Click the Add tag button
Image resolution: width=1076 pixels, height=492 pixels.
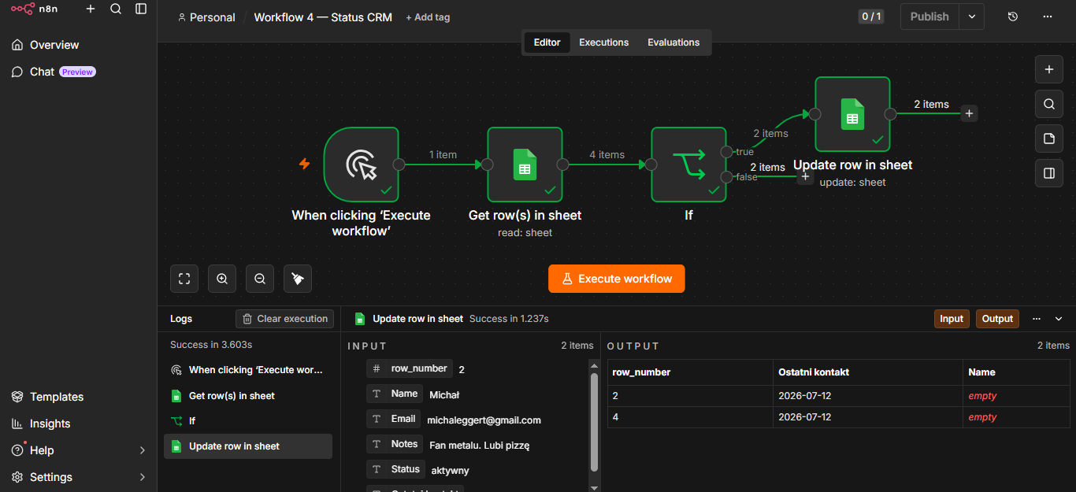[x=428, y=17]
